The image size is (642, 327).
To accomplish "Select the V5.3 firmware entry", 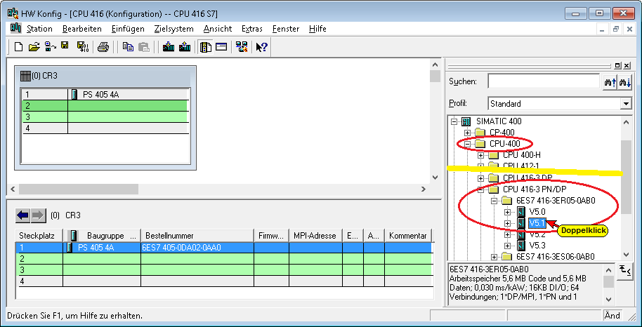I will (537, 246).
